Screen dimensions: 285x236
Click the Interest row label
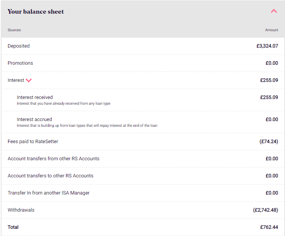pos(16,80)
